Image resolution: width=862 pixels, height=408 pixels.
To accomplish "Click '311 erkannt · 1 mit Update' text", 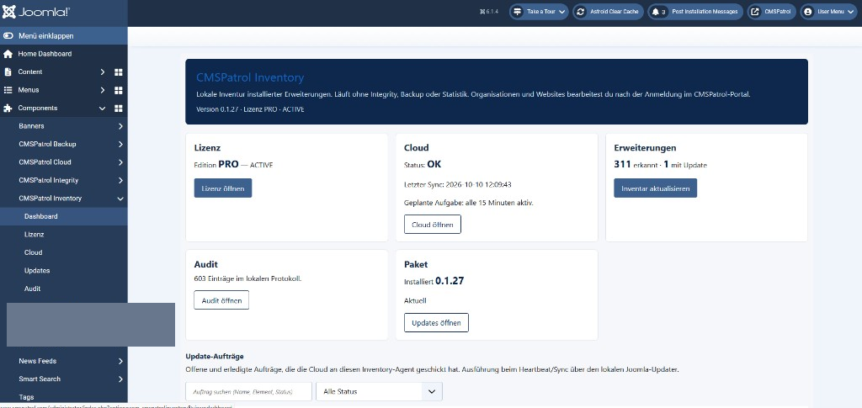I will coord(660,165).
